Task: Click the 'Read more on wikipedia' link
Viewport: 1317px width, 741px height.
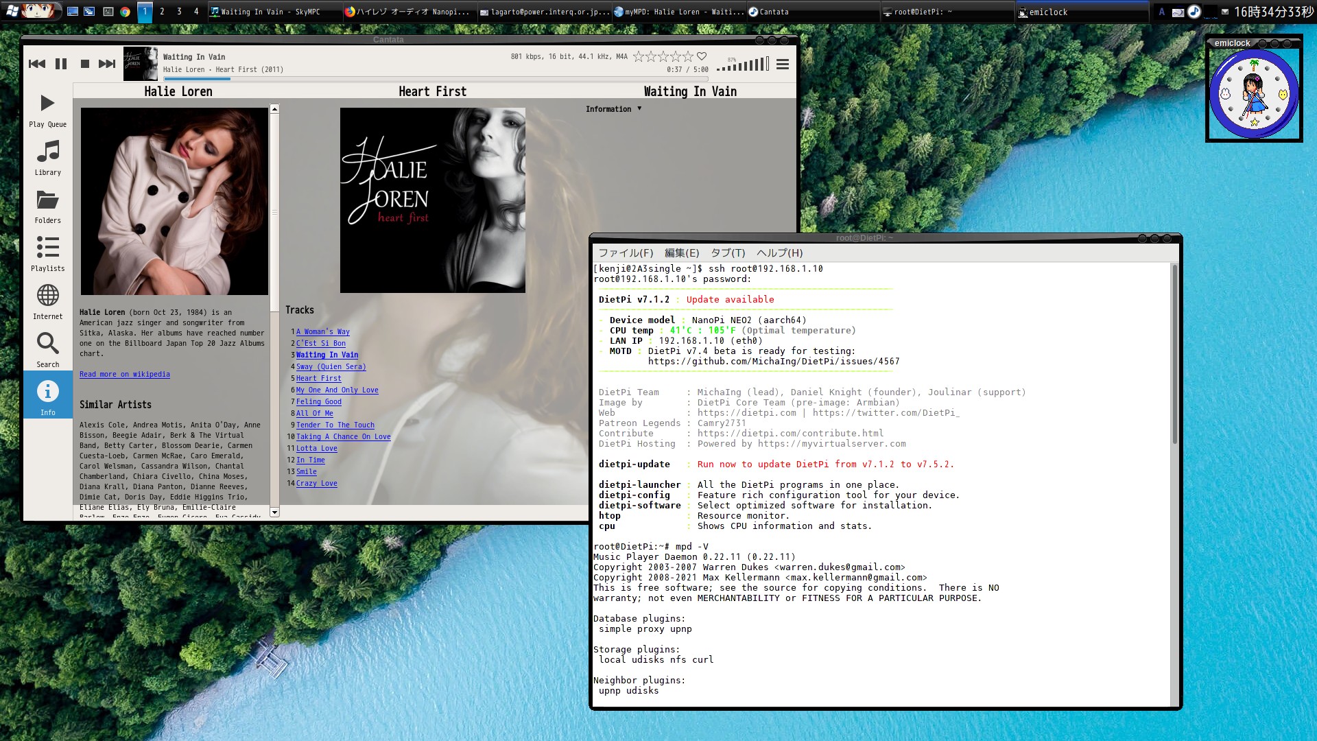Action: 124,375
